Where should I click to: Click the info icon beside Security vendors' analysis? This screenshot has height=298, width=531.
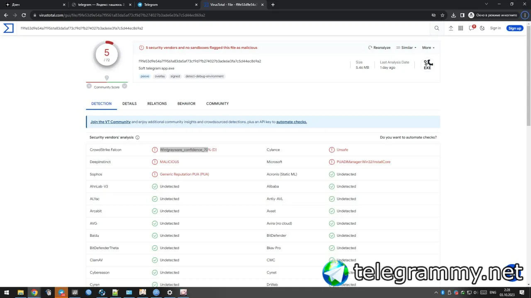tap(137, 137)
